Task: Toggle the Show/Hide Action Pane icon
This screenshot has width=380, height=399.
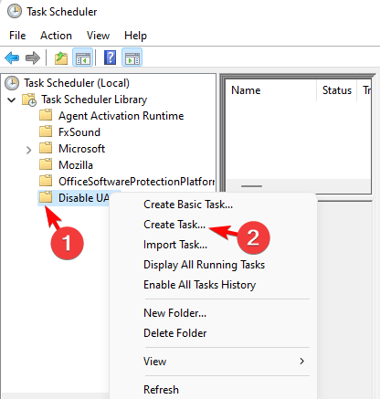Action: (x=132, y=58)
